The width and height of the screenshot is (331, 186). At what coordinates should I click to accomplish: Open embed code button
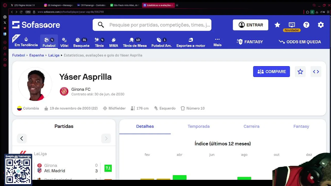(316, 72)
